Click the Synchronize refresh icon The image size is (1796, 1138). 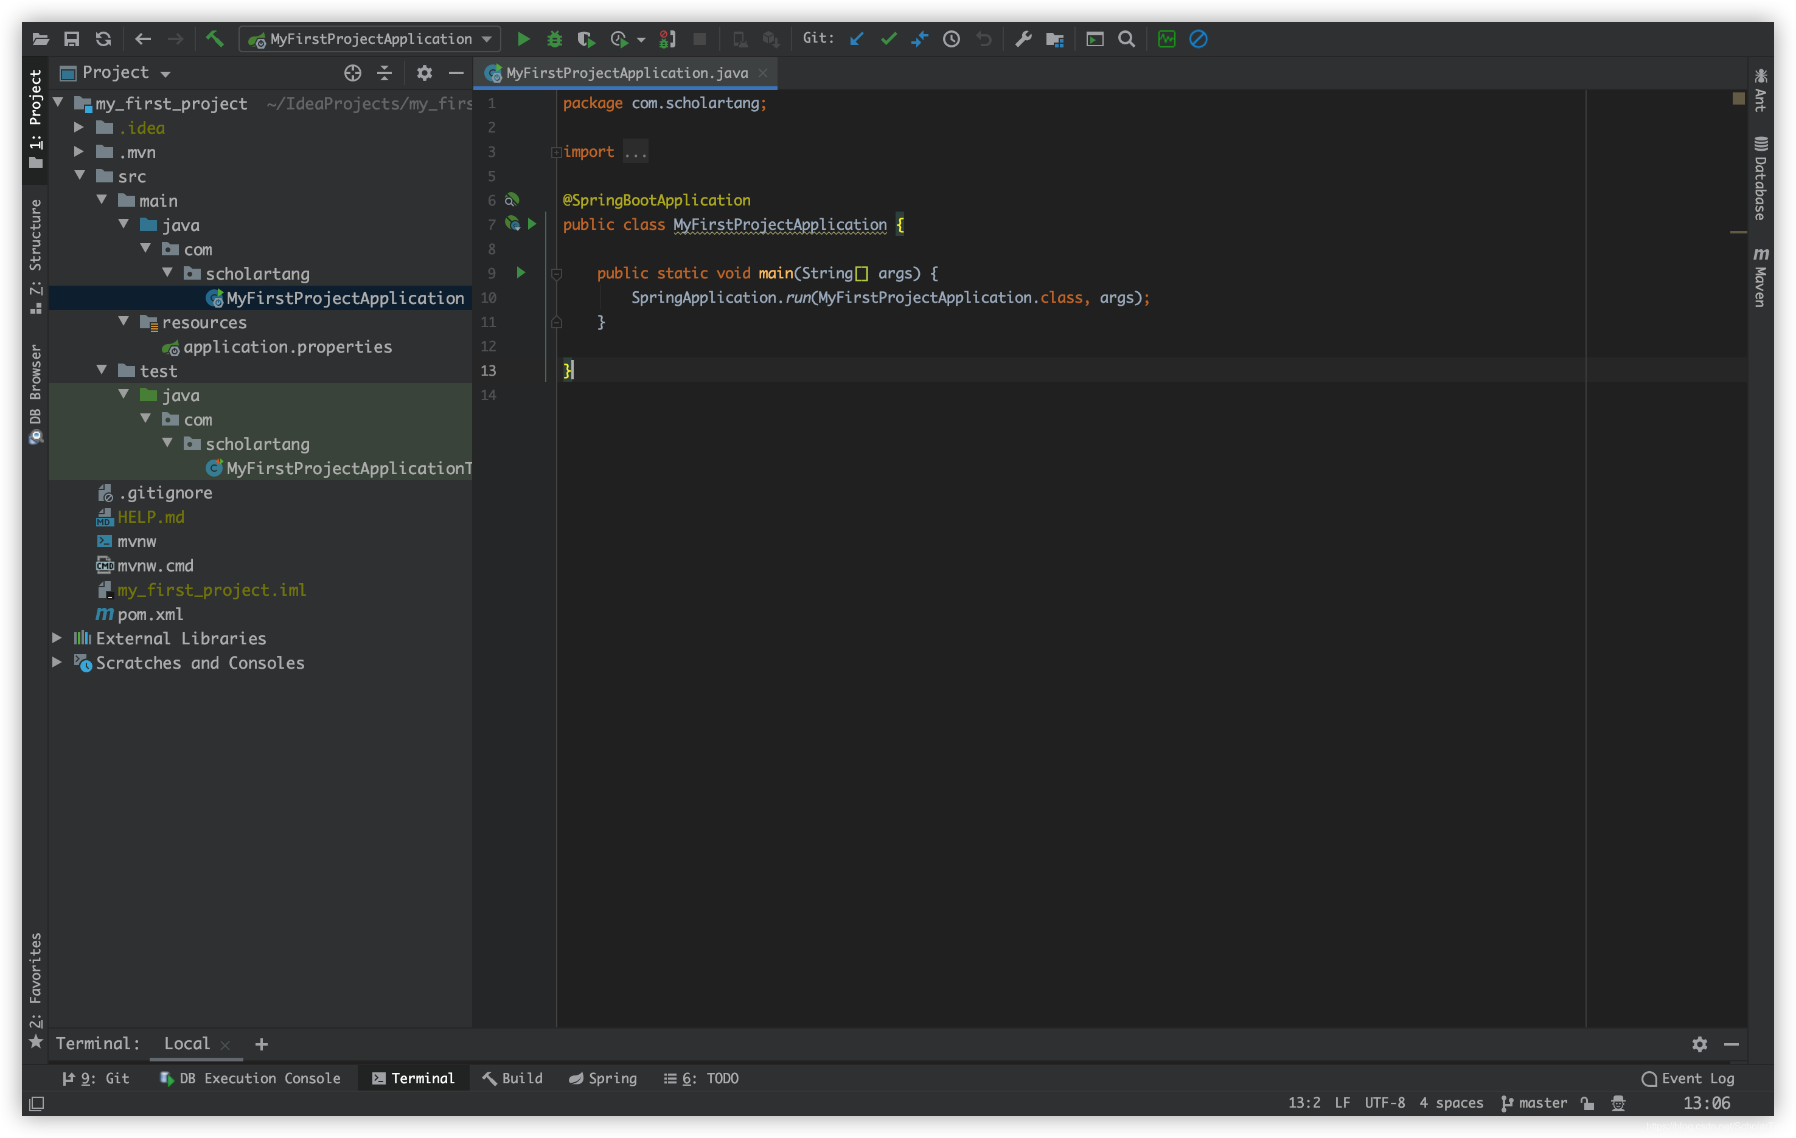coord(103,39)
